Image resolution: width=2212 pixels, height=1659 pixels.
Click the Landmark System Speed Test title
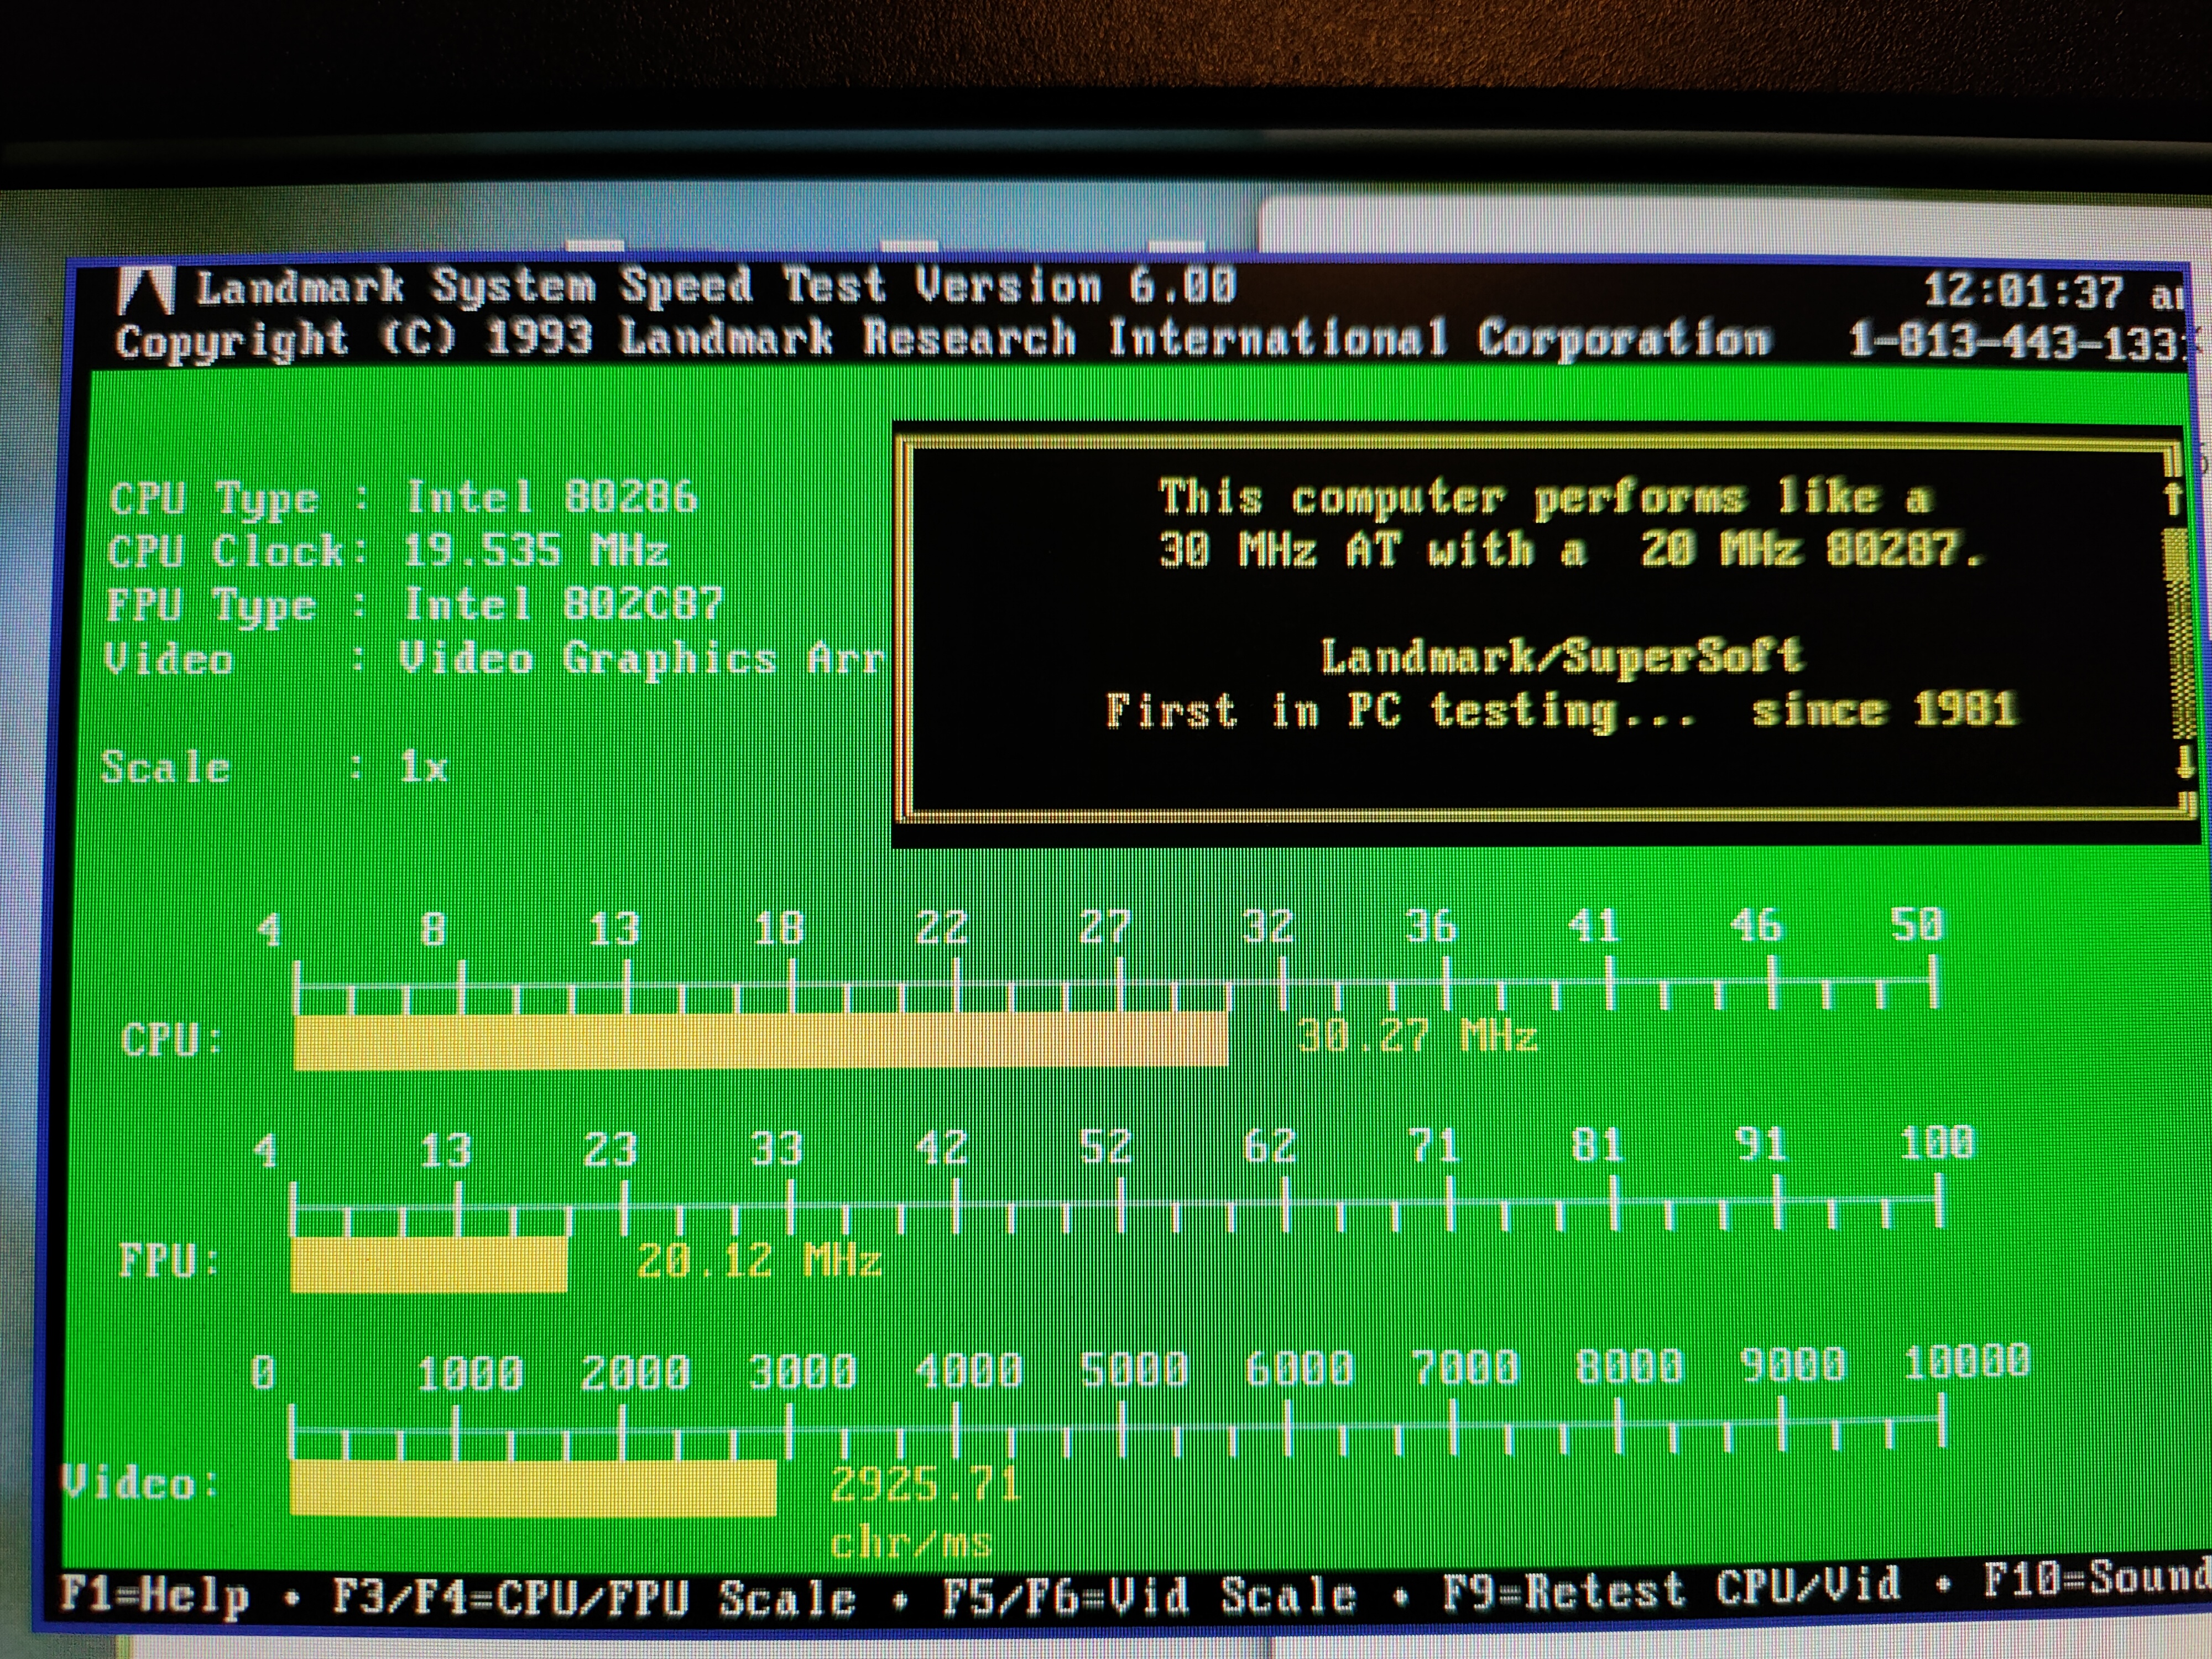click(x=716, y=287)
